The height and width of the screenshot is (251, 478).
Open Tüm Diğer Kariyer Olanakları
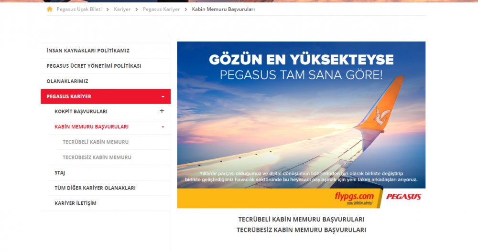(95, 188)
